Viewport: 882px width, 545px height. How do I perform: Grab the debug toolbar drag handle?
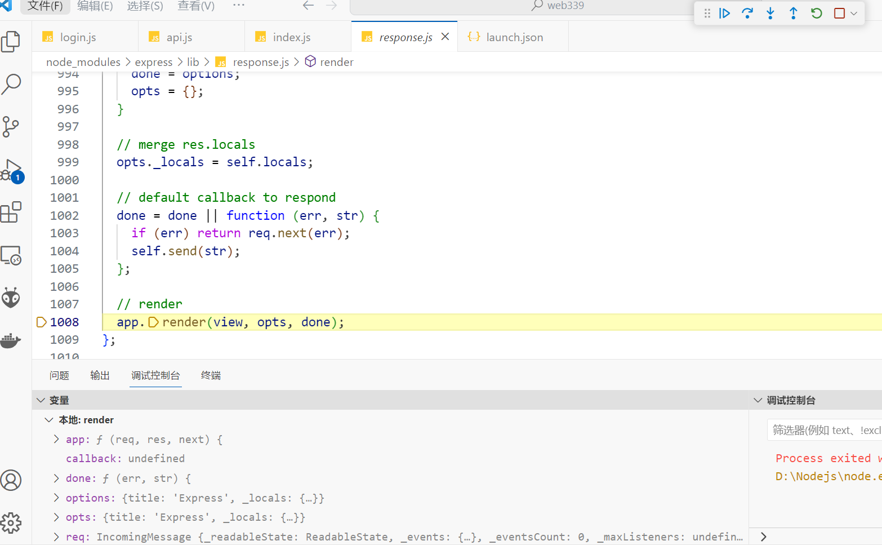(x=707, y=13)
